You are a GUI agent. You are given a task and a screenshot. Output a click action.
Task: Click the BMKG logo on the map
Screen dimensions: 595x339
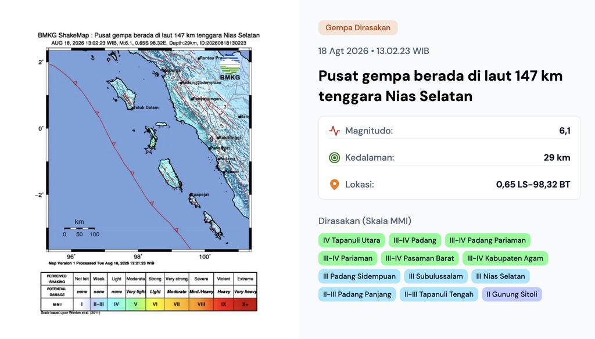pyautogui.click(x=230, y=67)
